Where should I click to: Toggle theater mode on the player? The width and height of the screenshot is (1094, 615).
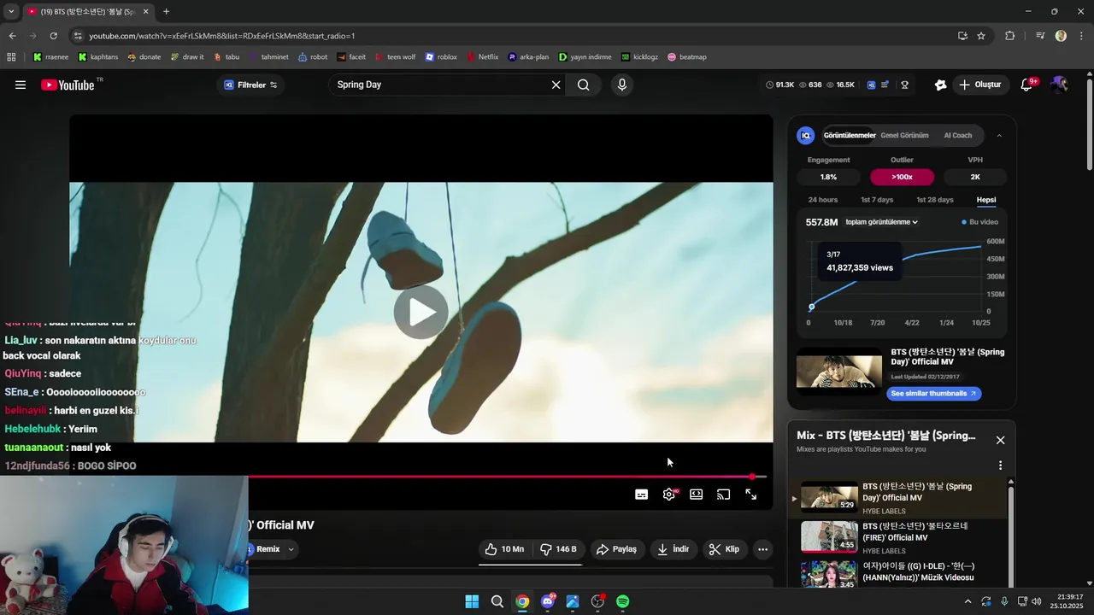[x=697, y=495]
